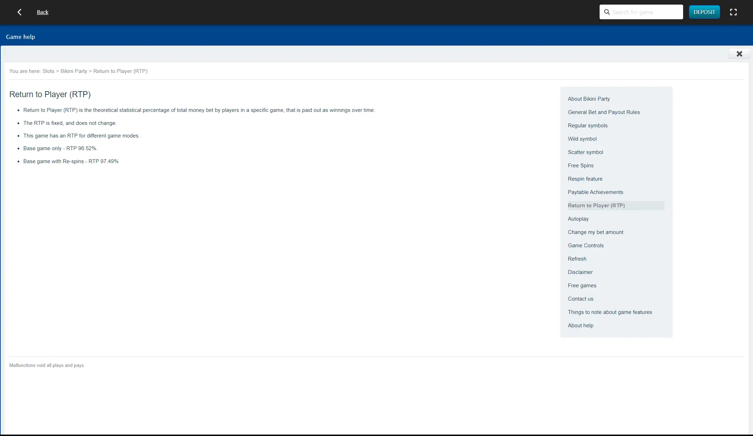Open Refresh help topic
Viewport: 753px width, 436px height.
pos(577,259)
